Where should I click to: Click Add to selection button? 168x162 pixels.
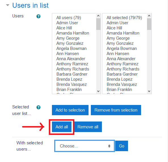click(70, 110)
